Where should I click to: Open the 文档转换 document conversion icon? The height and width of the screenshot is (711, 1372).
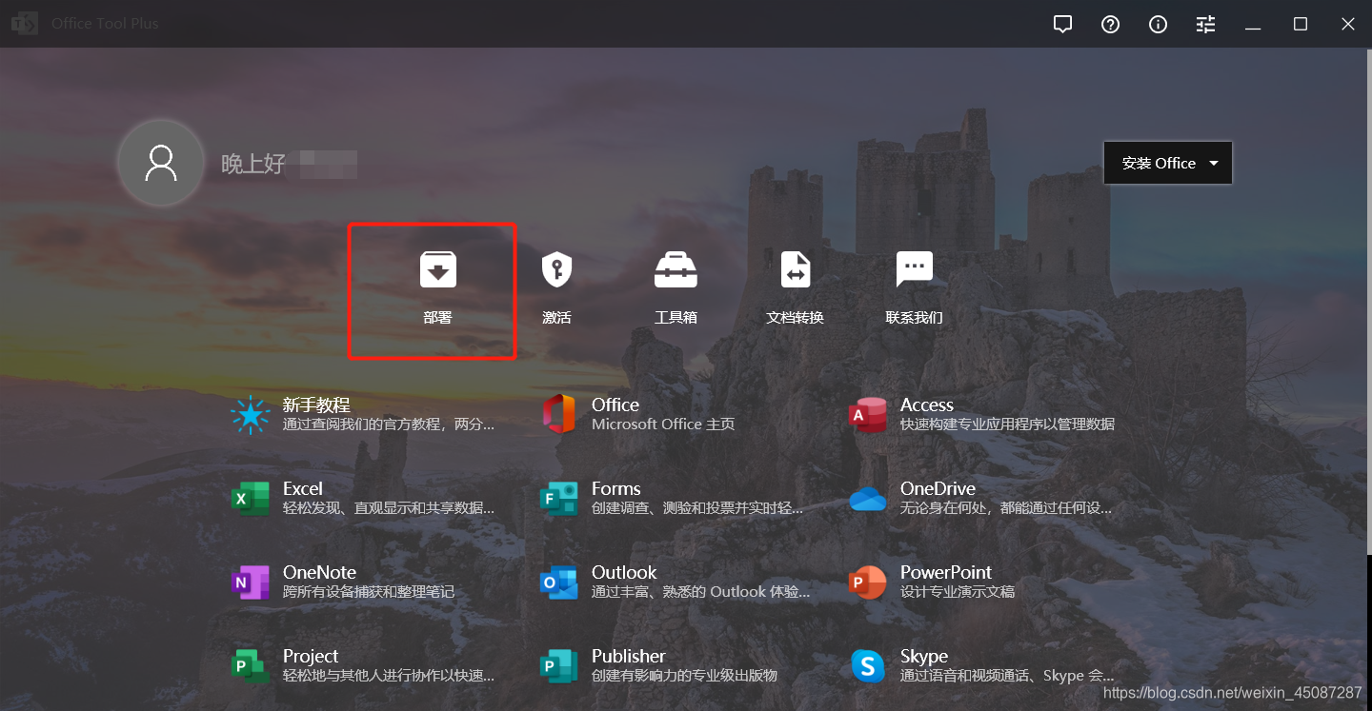pos(795,269)
